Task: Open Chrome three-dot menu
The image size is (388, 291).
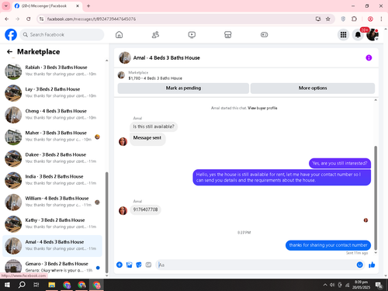Action: pos(381,19)
